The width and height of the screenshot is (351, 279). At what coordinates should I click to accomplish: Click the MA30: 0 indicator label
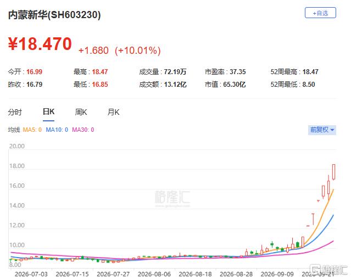coord(83,130)
